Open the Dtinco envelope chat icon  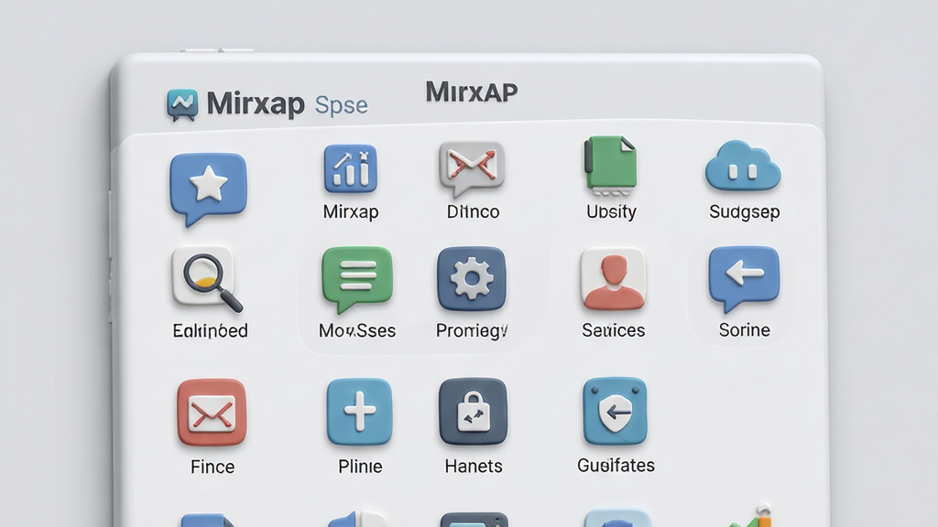pyautogui.click(x=472, y=168)
